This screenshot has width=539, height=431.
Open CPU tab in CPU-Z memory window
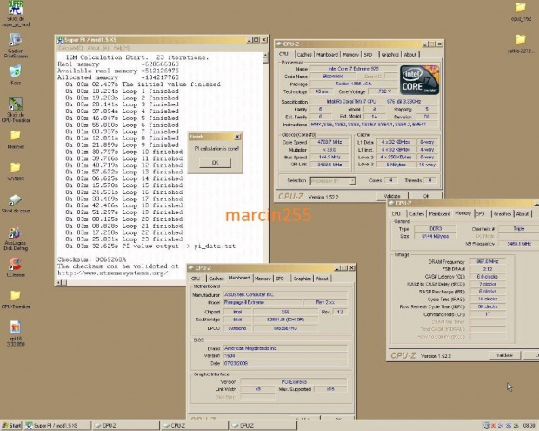pyautogui.click(x=396, y=214)
